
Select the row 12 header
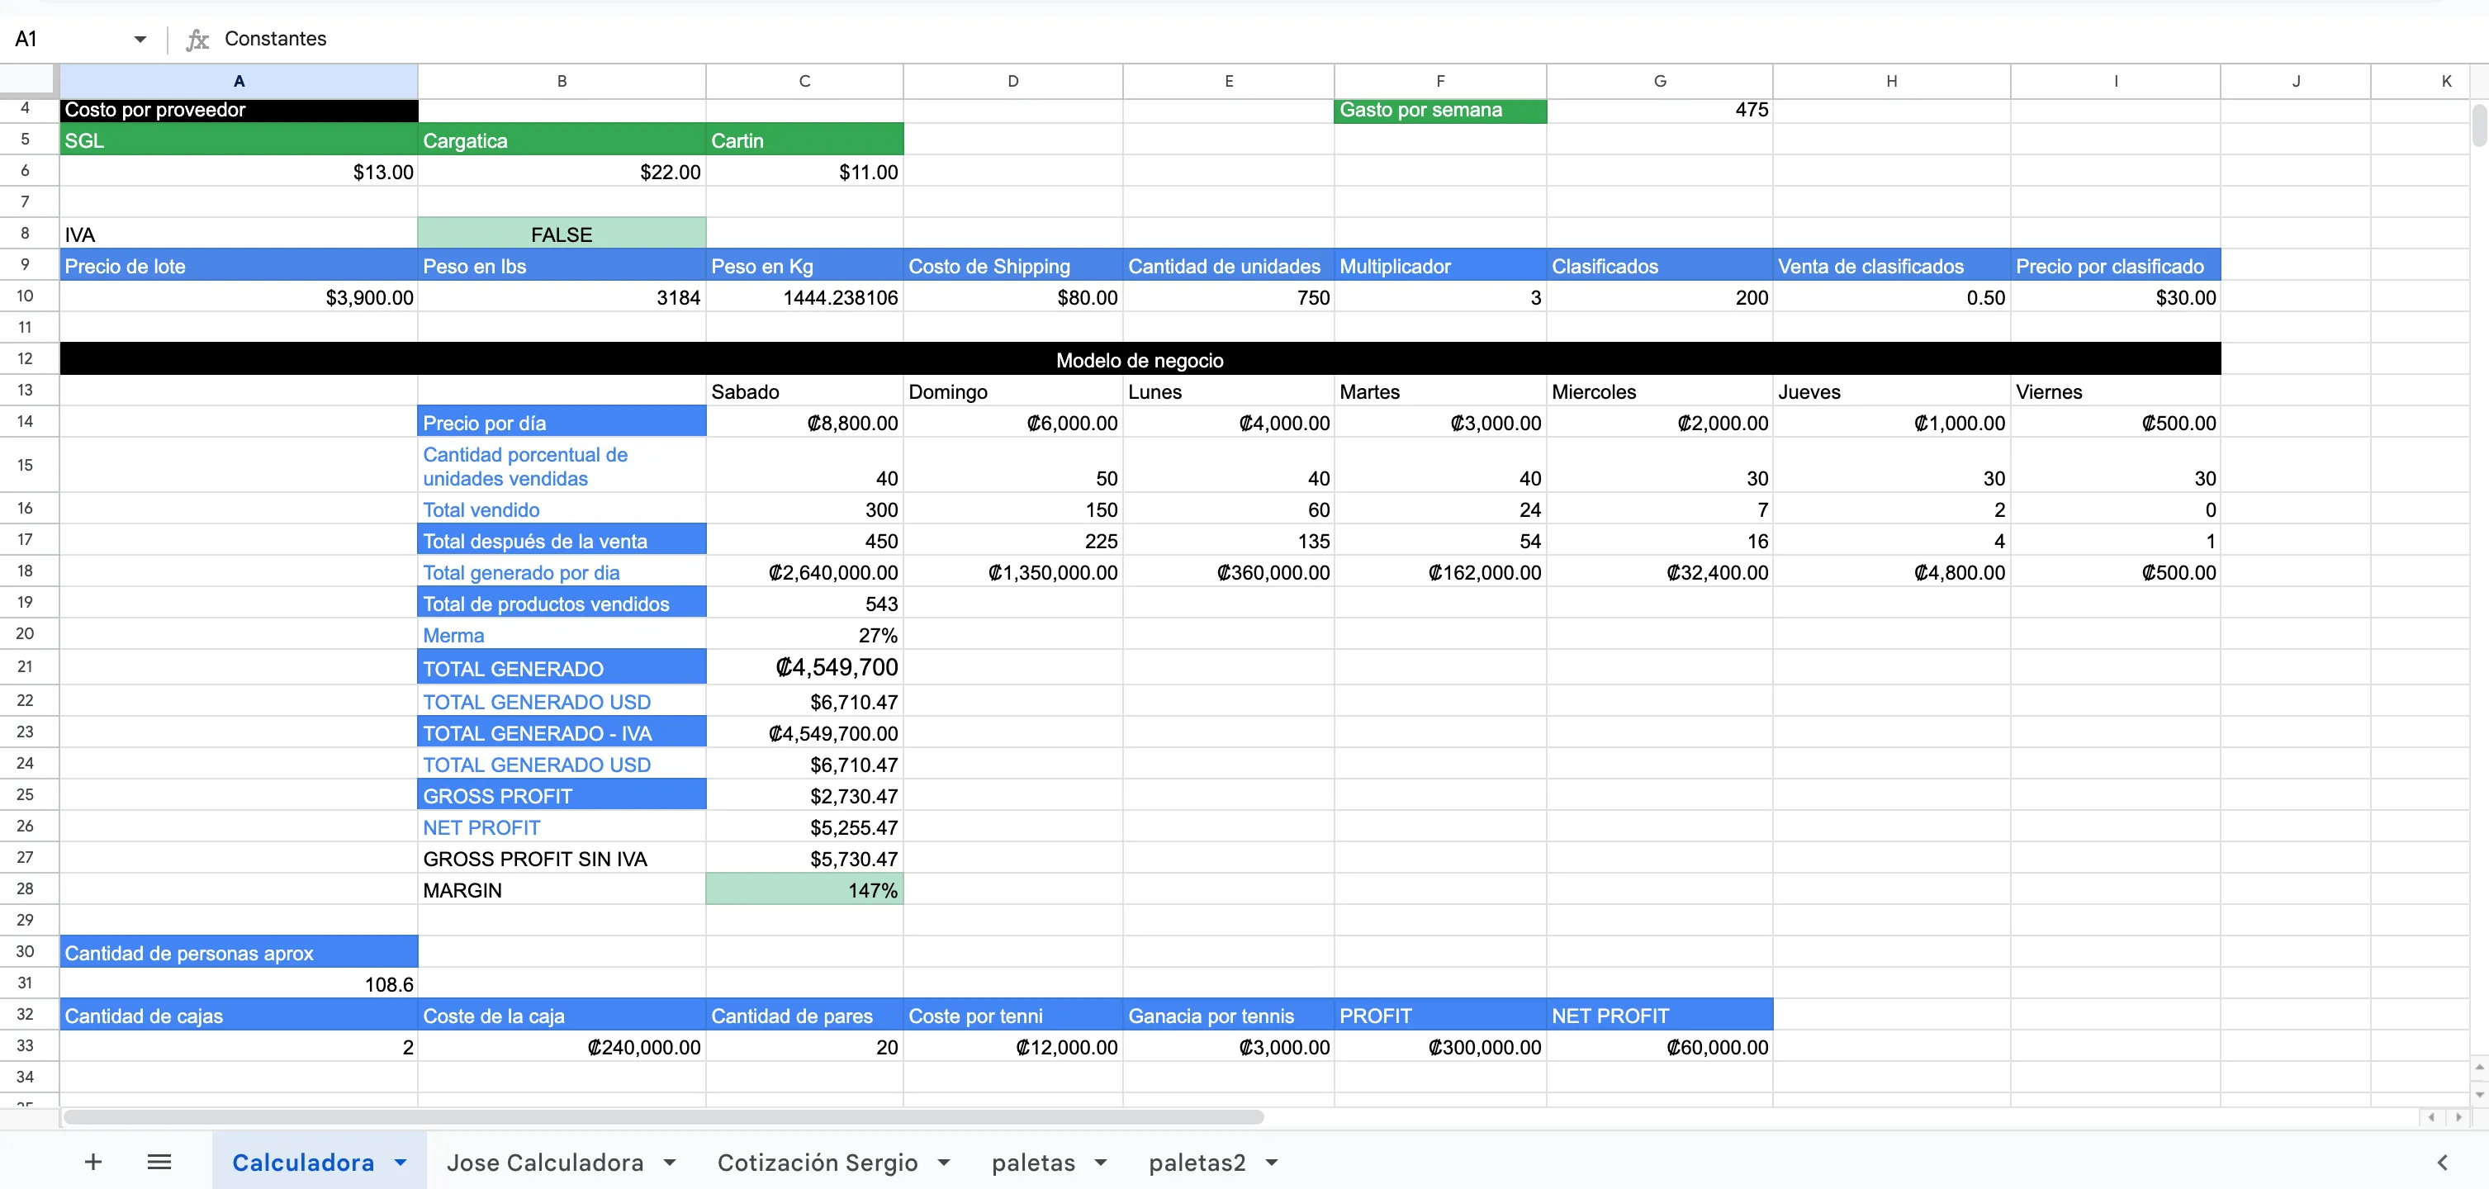tap(25, 358)
